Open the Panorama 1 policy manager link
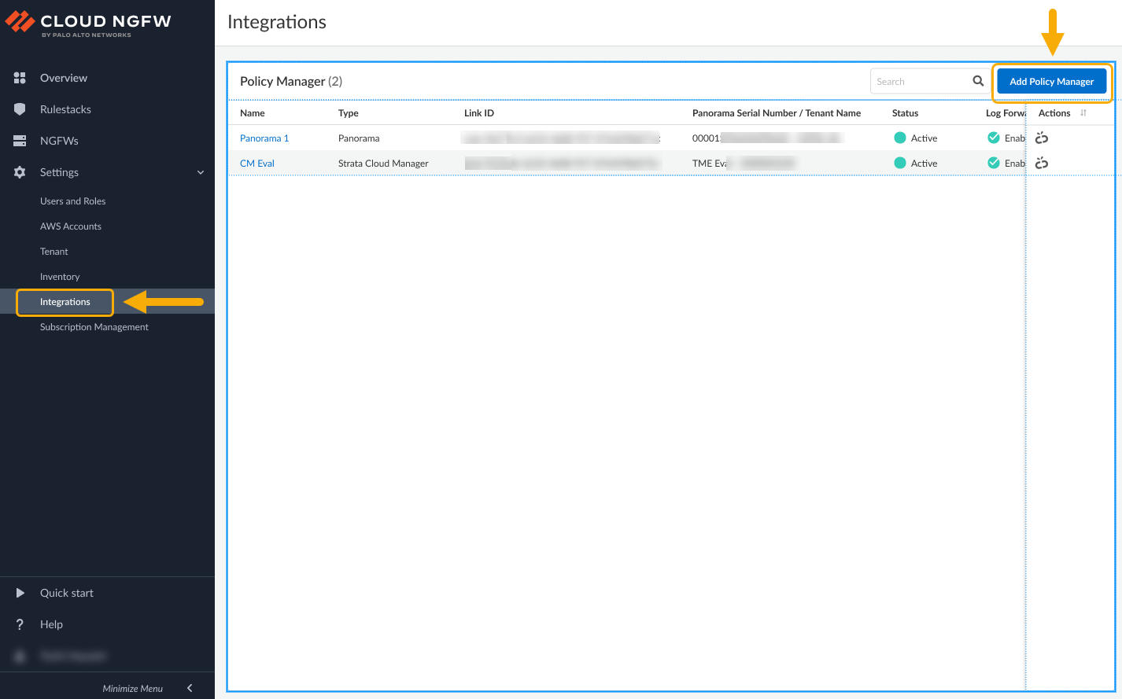This screenshot has height=699, width=1122. coord(264,138)
